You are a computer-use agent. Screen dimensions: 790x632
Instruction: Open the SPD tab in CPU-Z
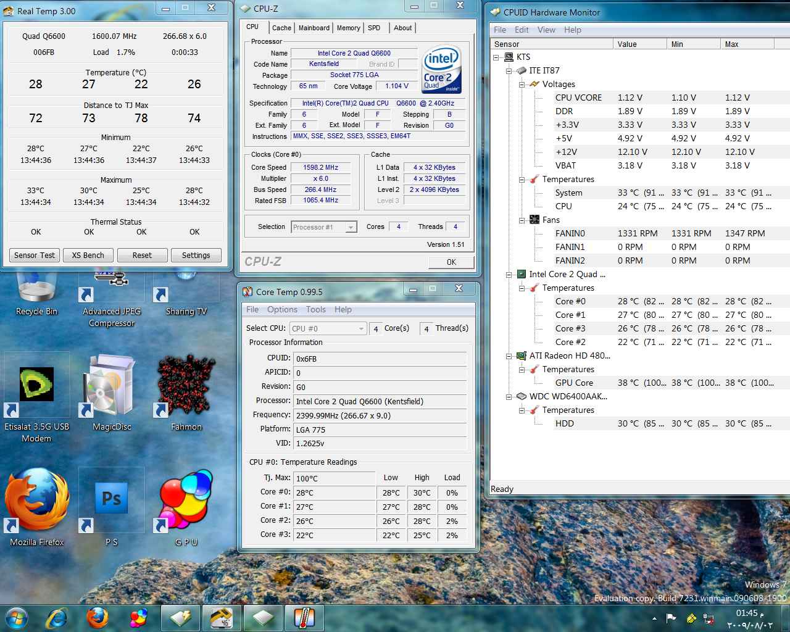(374, 28)
